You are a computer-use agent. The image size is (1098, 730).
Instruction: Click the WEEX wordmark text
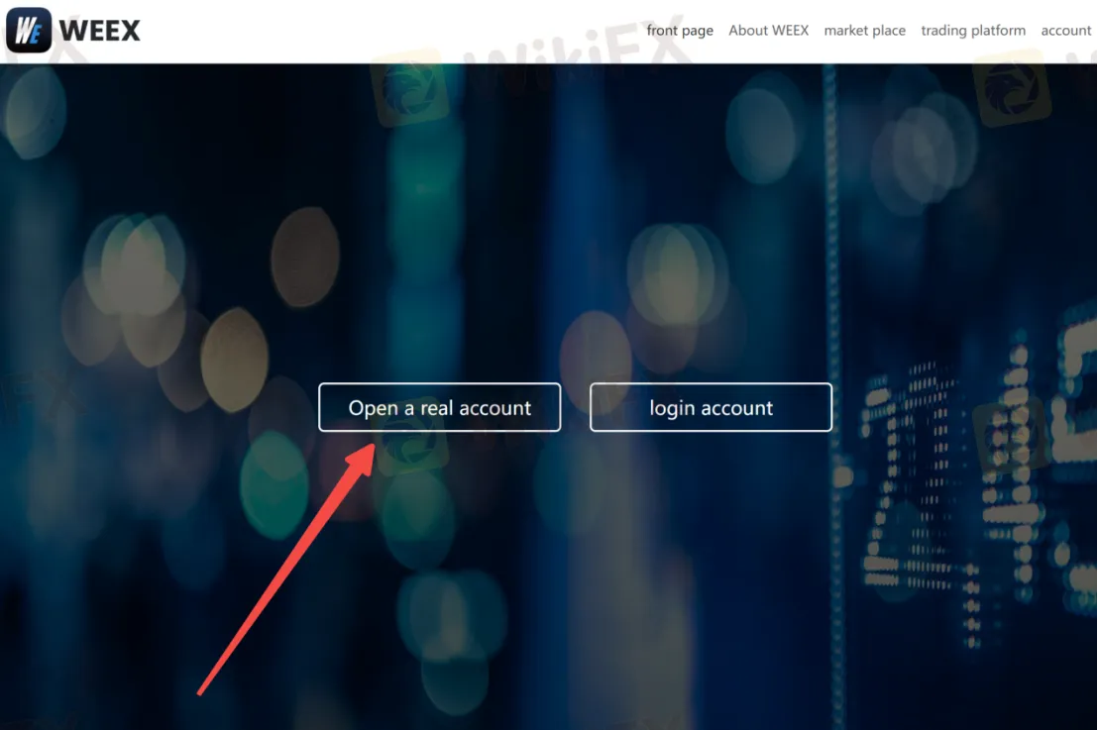click(x=100, y=31)
